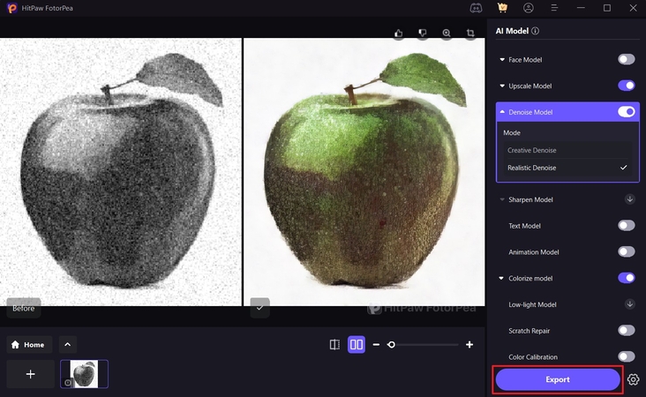Select the Creative Denoise mode

(567, 150)
